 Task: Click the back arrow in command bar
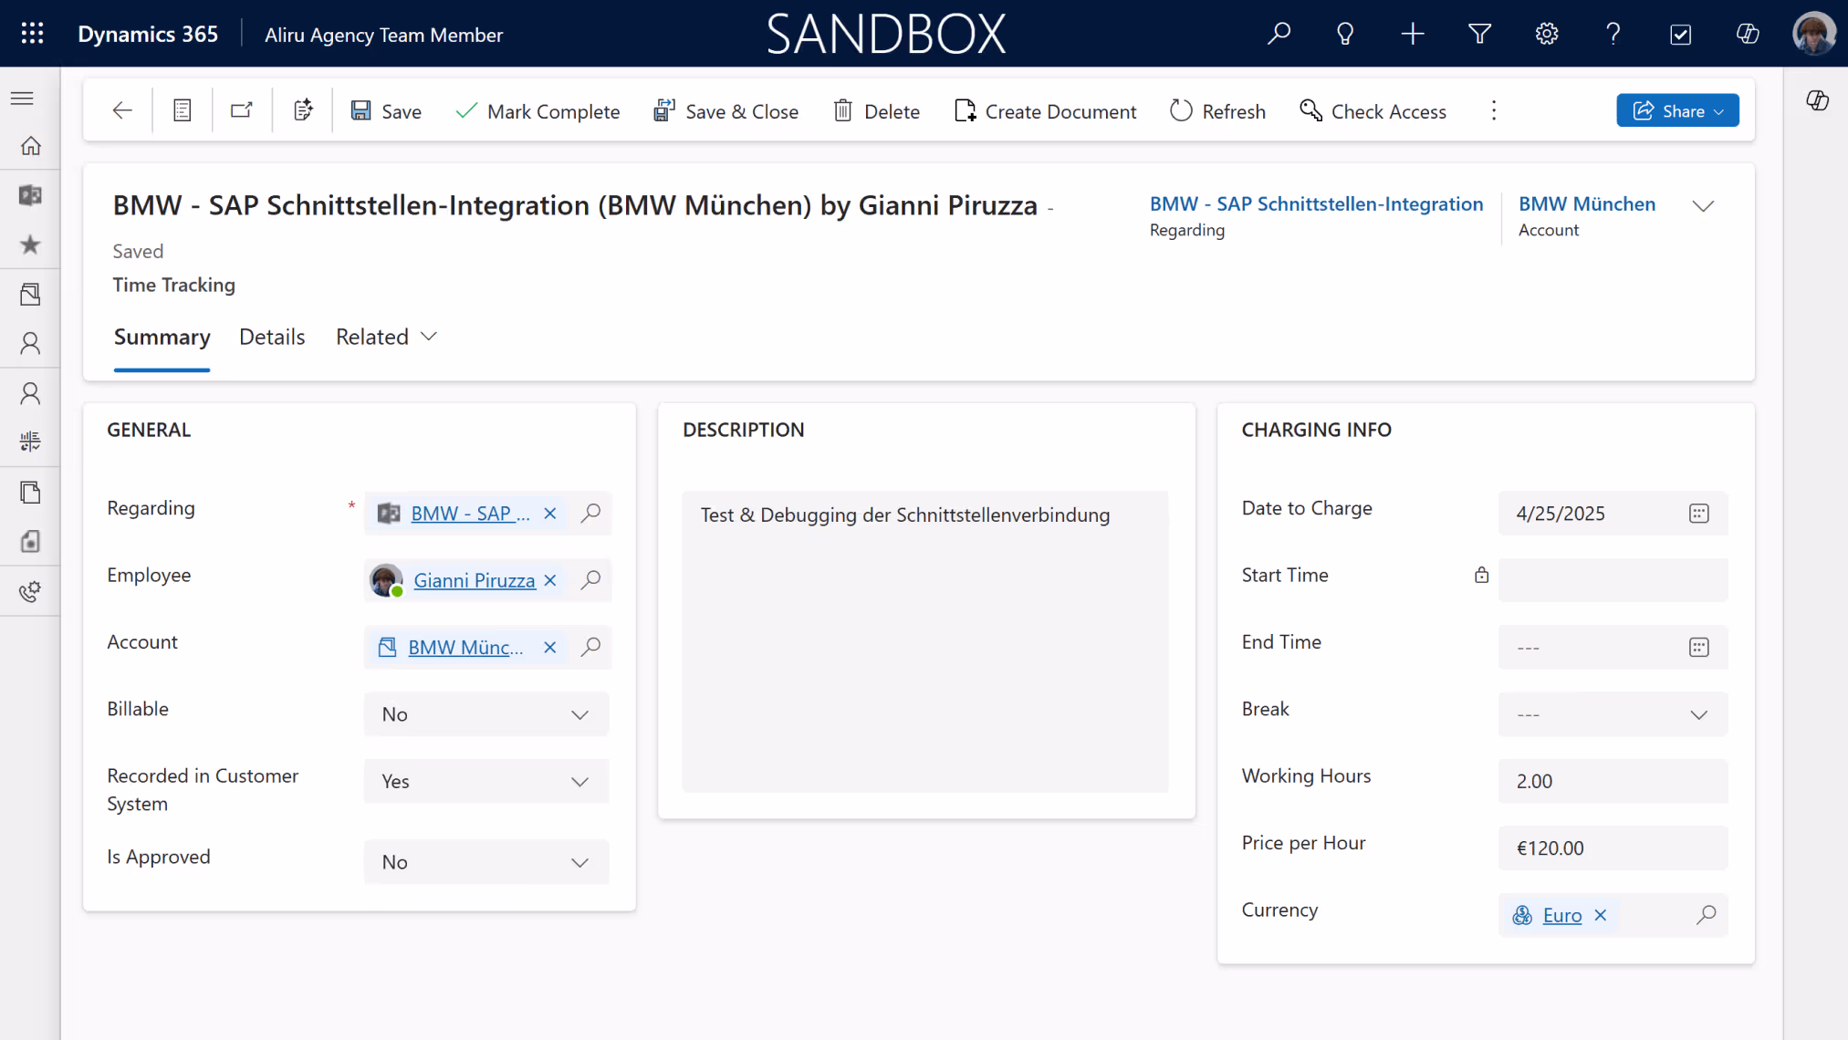pyautogui.click(x=122, y=110)
